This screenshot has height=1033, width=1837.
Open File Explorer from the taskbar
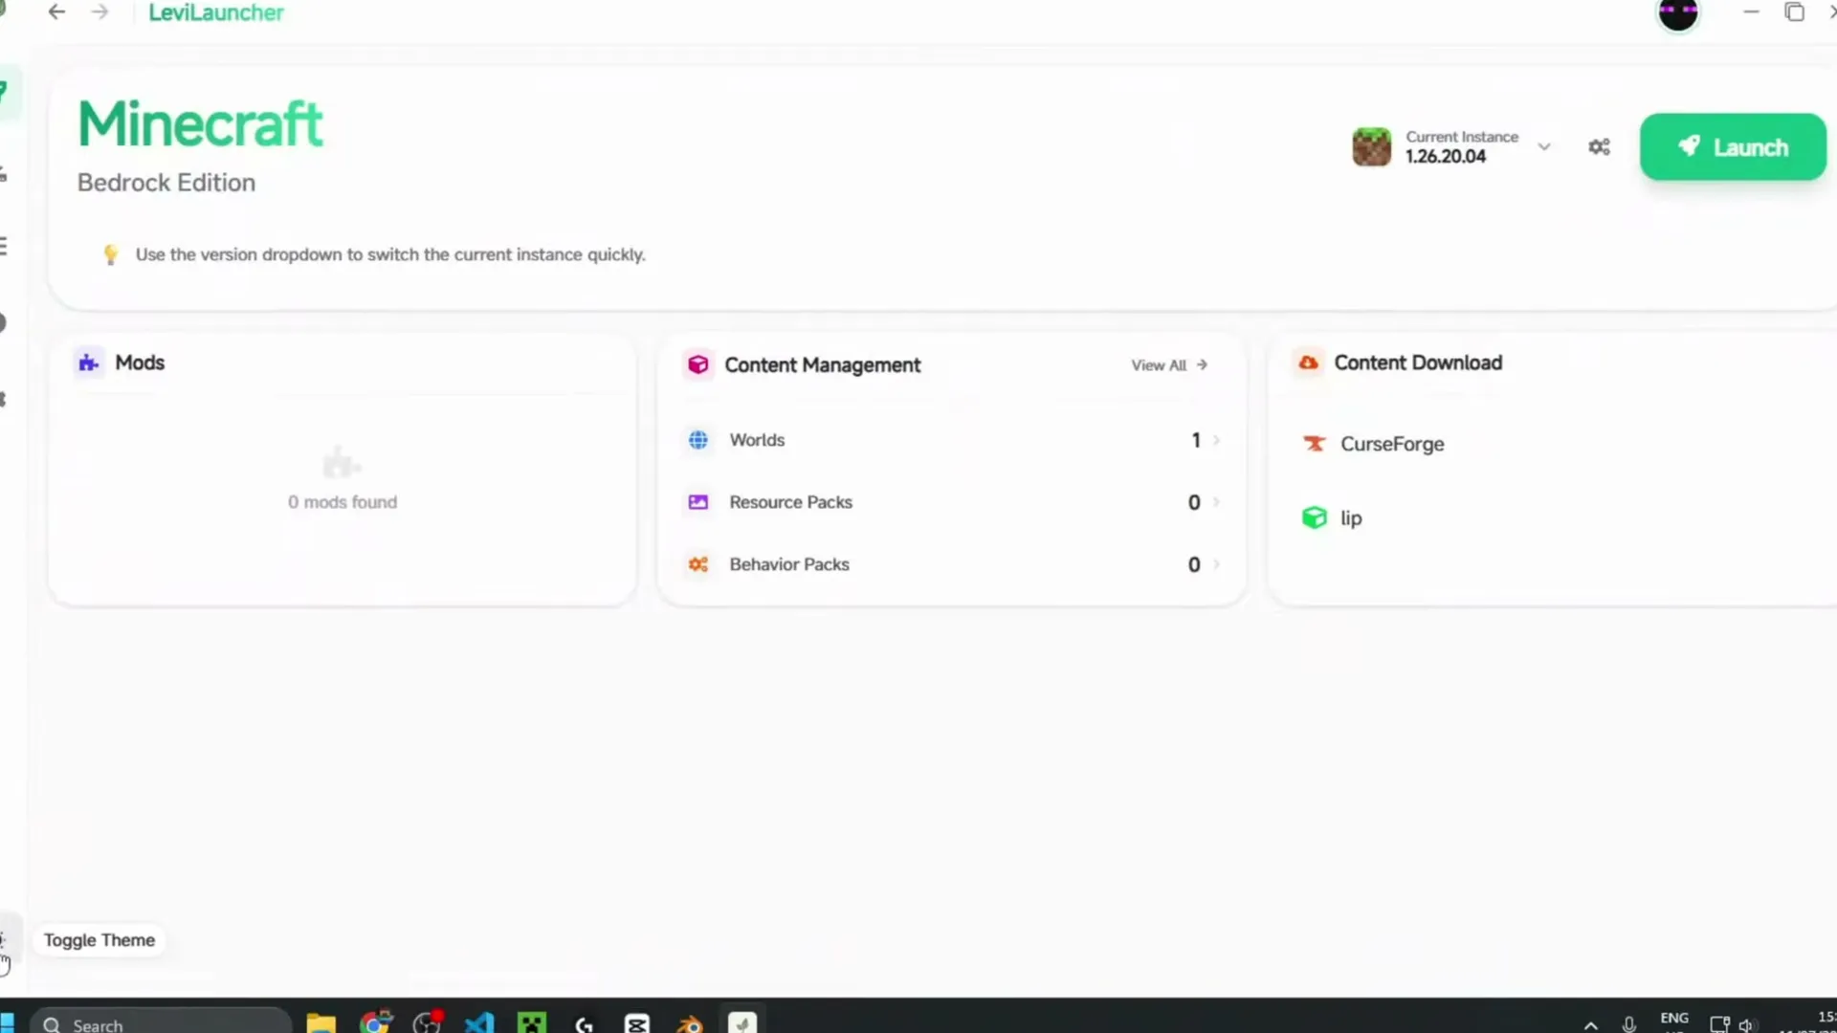pyautogui.click(x=321, y=1023)
